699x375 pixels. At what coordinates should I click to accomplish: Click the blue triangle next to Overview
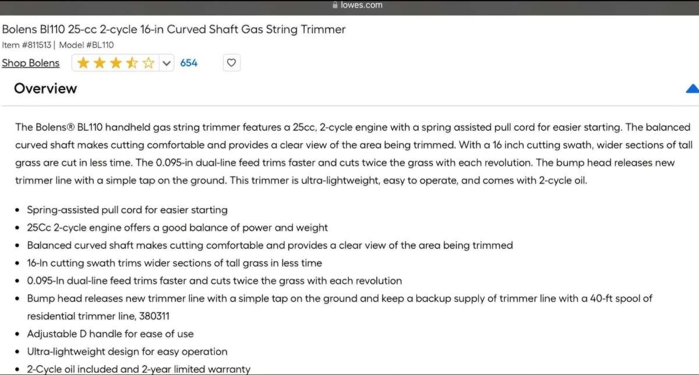(x=692, y=88)
